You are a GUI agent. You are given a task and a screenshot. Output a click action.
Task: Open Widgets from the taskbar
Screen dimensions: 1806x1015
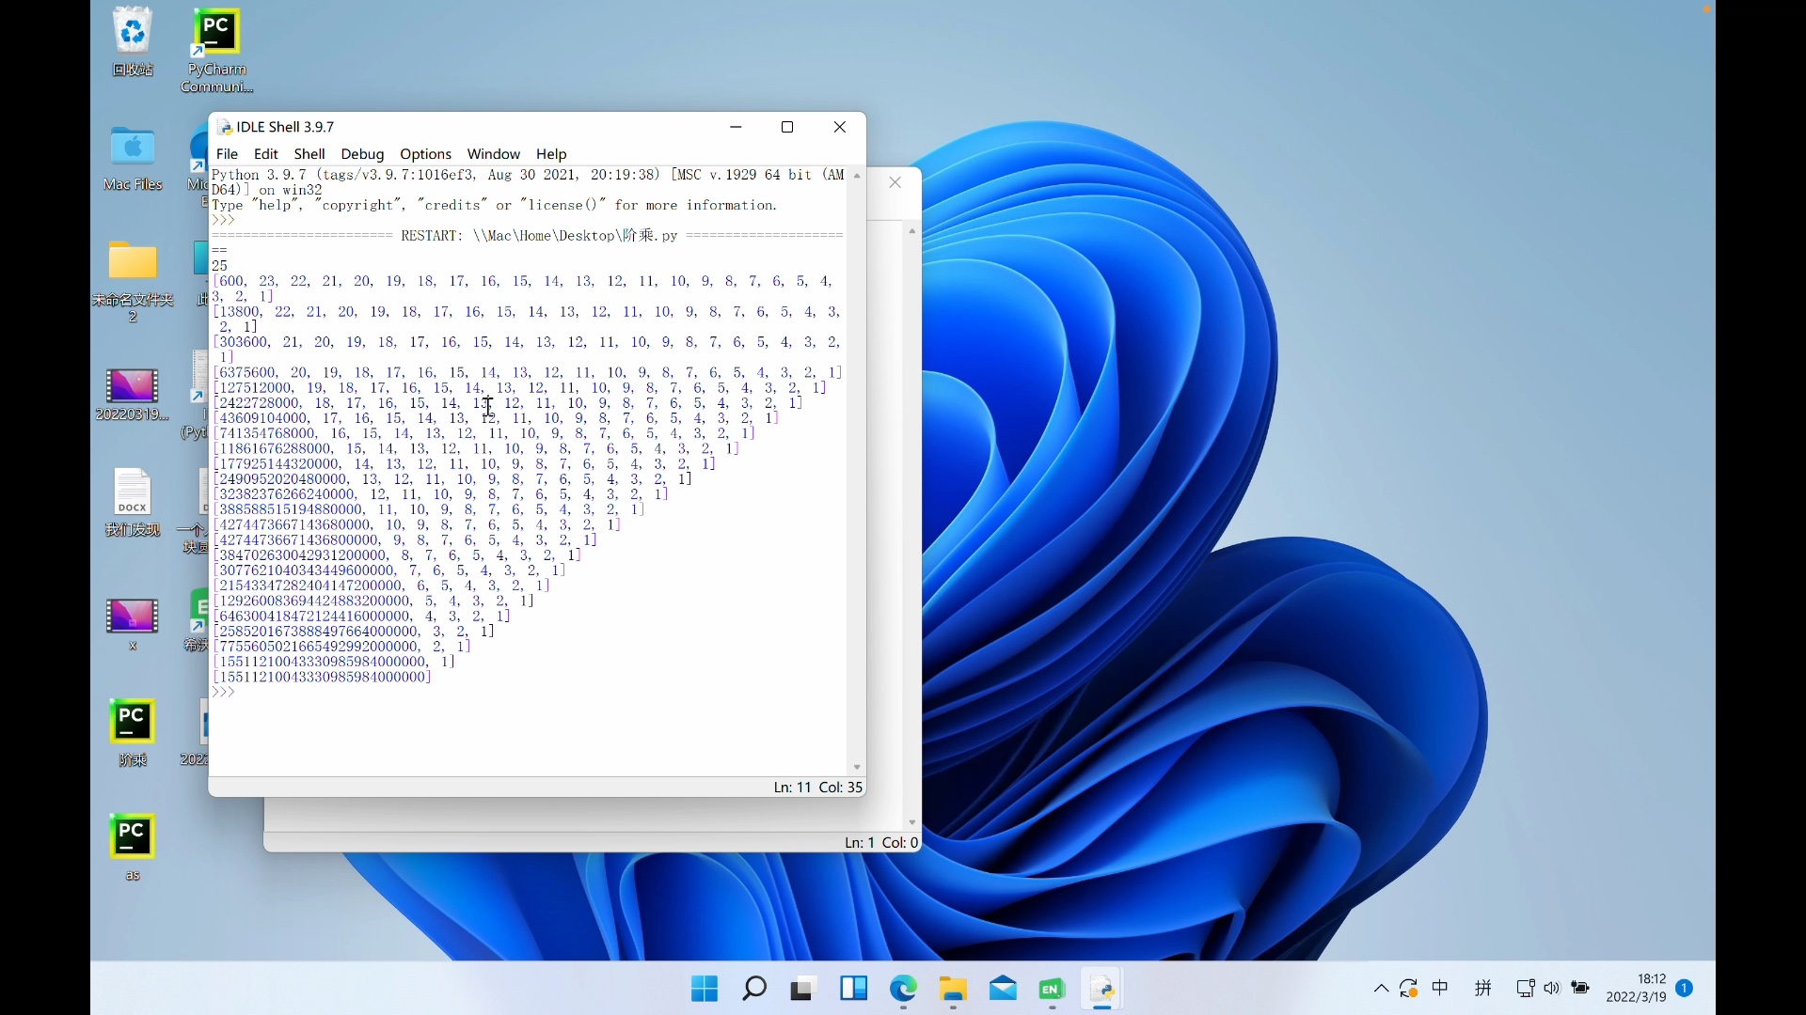854,989
